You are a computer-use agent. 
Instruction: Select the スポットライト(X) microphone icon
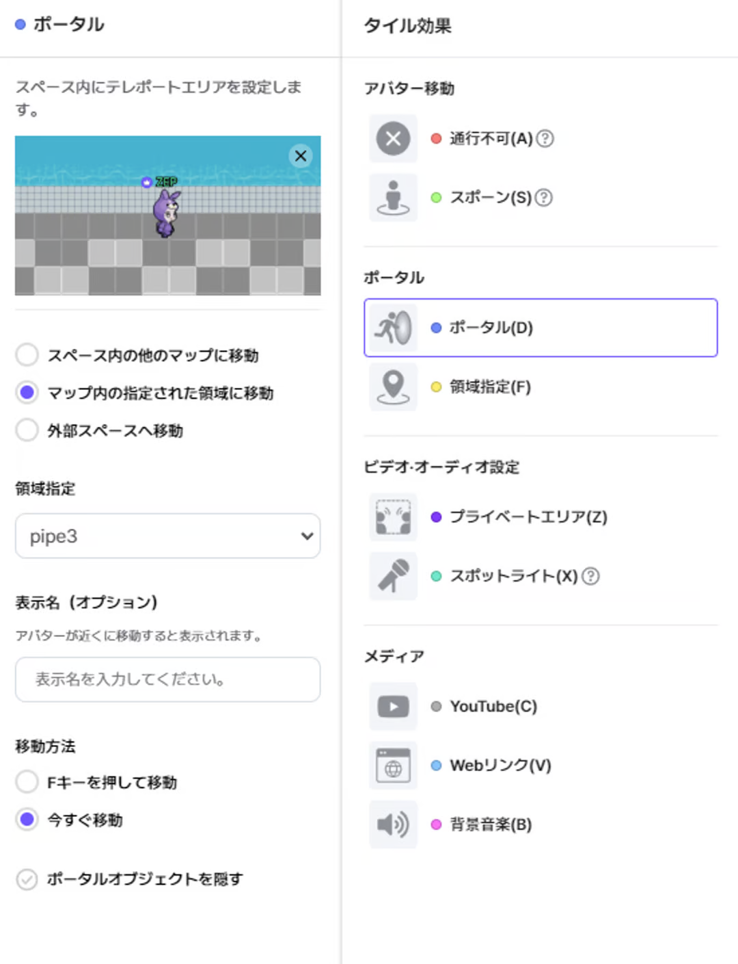coord(393,576)
